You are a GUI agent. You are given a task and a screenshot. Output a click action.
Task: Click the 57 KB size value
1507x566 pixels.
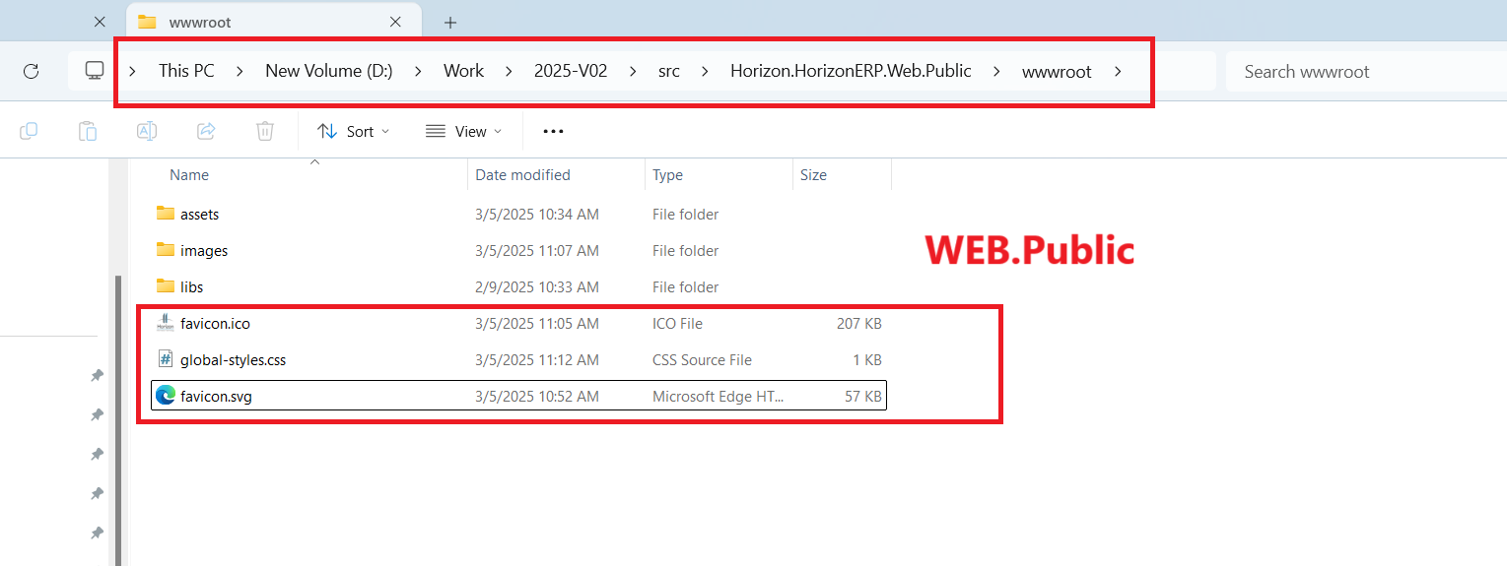coord(863,396)
